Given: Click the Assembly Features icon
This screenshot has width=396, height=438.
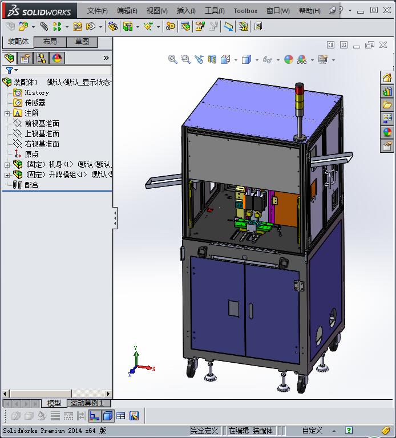Looking at the screenshot, I should pos(128,27).
